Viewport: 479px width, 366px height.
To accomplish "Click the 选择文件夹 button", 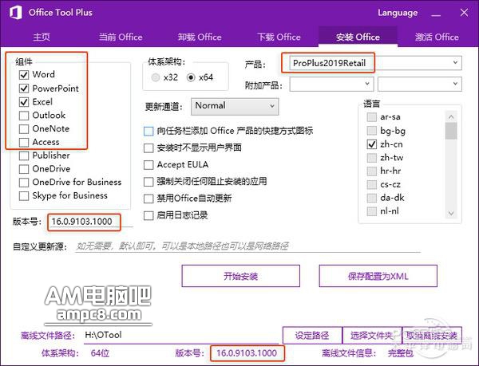I will [x=372, y=336].
